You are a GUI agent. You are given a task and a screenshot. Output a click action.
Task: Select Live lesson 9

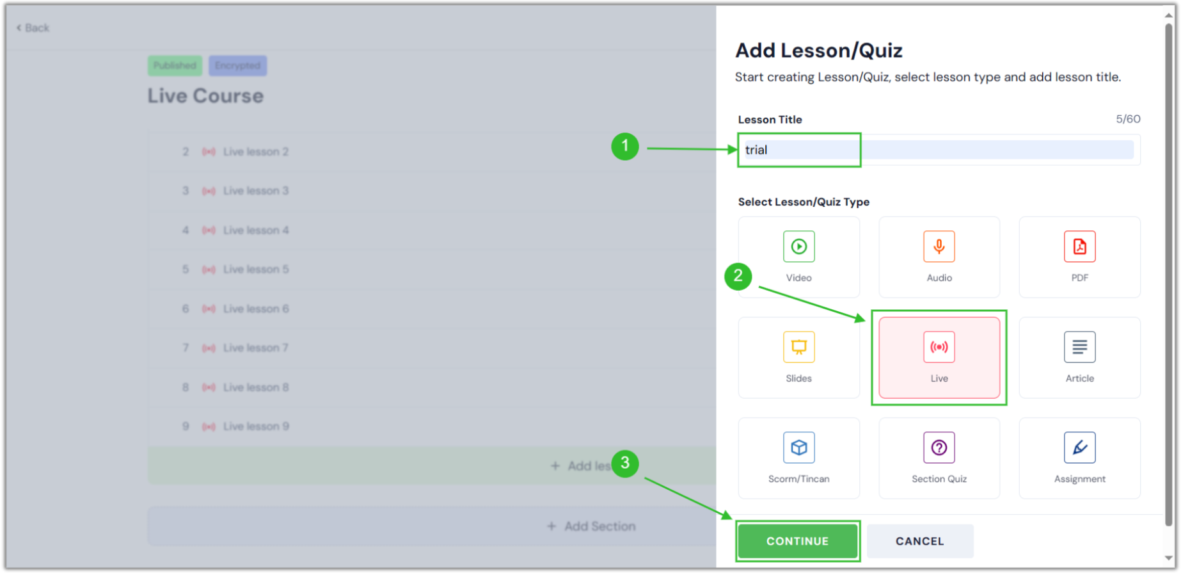(255, 426)
